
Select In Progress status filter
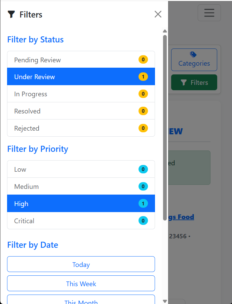81,94
